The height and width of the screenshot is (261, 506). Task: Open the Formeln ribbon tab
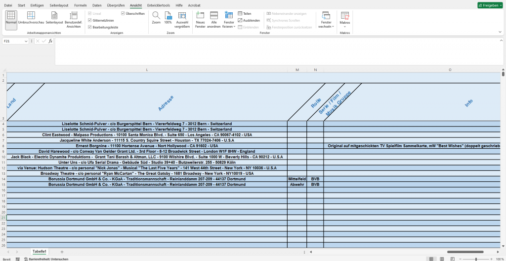[80, 5]
